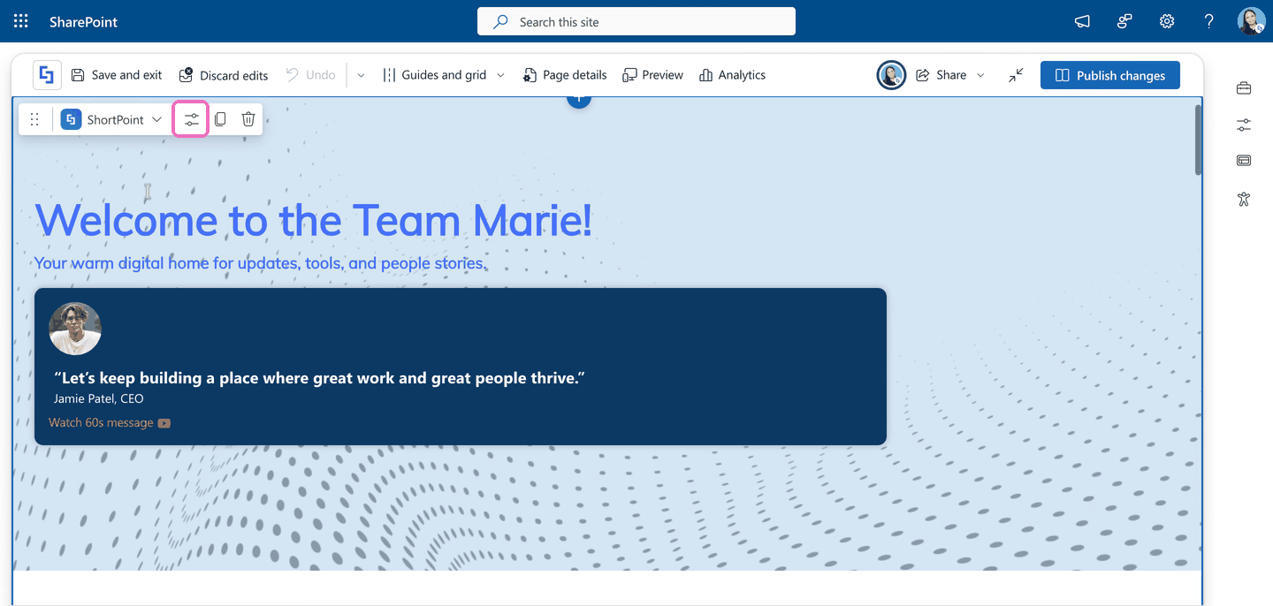Click the page vertical scrollbar thumb
This screenshot has width=1273, height=606.
click(1198, 140)
